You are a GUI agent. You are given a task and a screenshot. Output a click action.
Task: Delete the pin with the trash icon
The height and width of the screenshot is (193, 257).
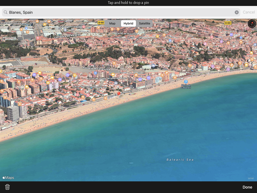tap(7, 187)
